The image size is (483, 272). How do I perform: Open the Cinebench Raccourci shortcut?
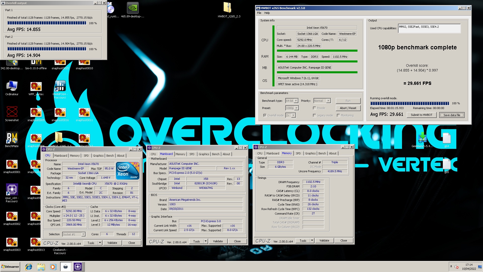point(60,251)
